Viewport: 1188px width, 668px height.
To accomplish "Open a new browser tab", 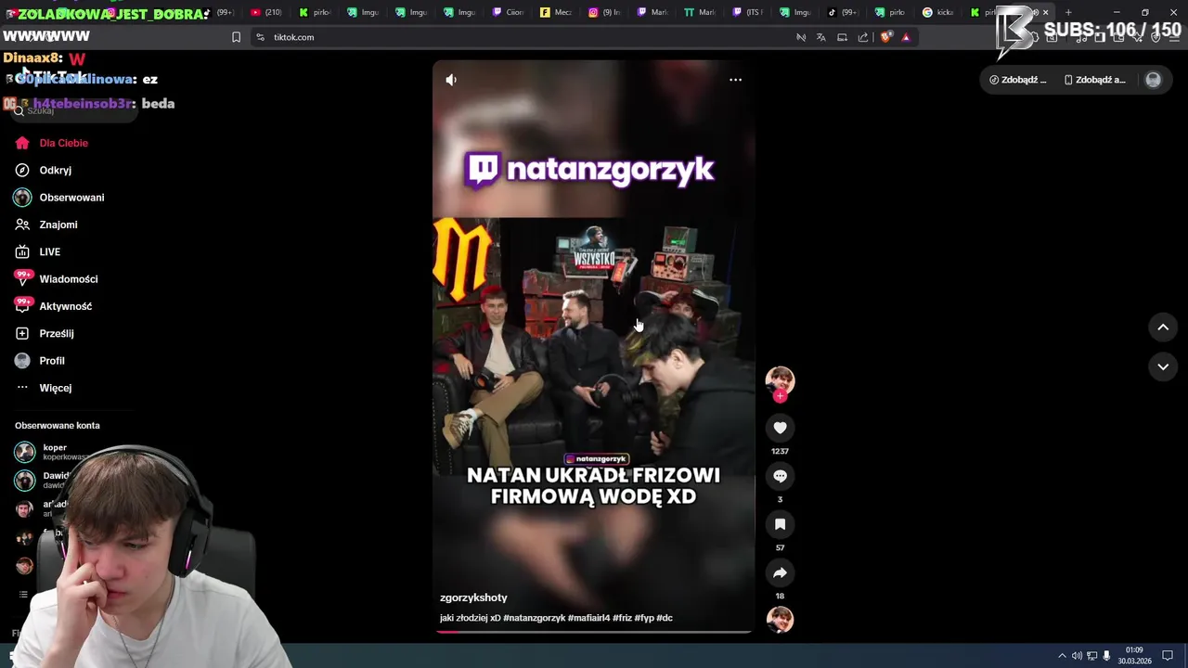I will click(1068, 12).
